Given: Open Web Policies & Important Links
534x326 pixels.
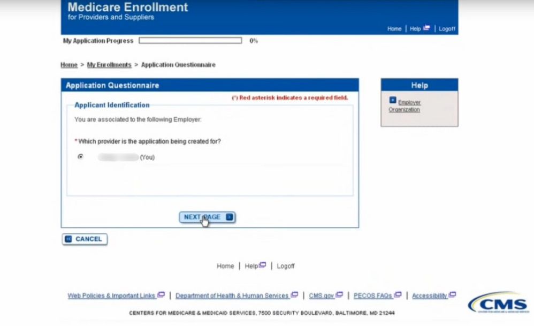Looking at the screenshot, I should click(x=111, y=295).
